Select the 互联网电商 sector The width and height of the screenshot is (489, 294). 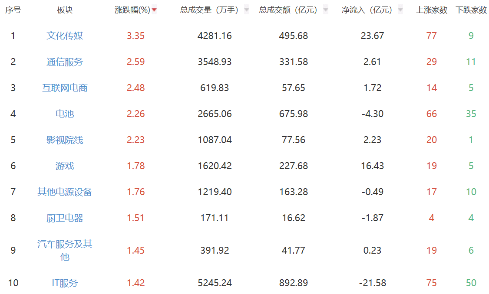[65, 88]
